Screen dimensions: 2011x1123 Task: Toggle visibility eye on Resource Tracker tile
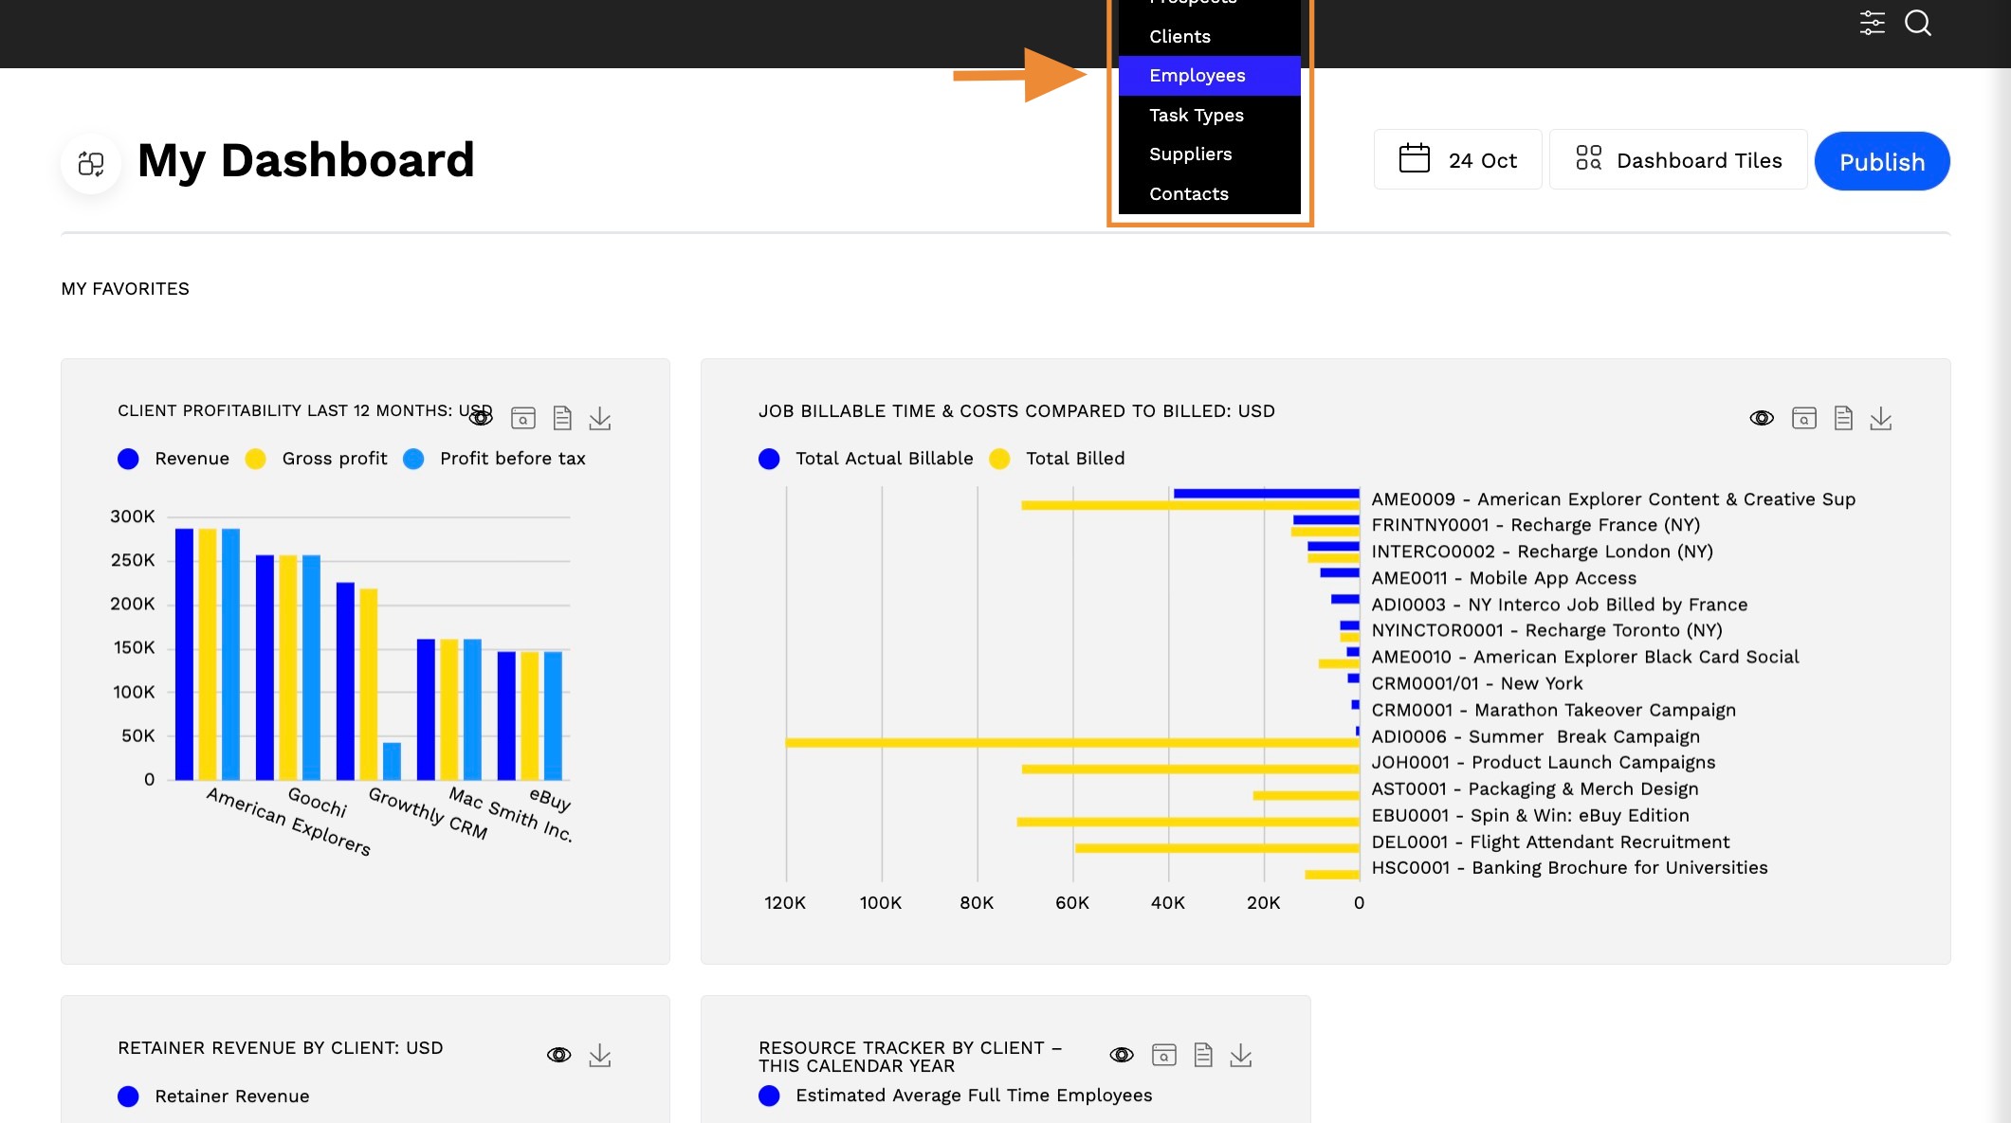point(1122,1055)
